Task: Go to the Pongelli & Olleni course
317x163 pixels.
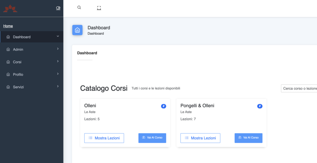Action: coord(248,138)
